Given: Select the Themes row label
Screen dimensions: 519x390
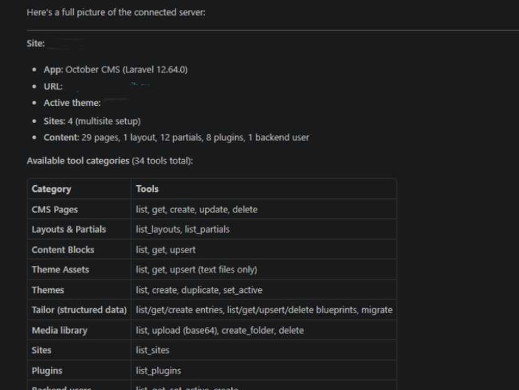Looking at the screenshot, I should click(x=48, y=290).
